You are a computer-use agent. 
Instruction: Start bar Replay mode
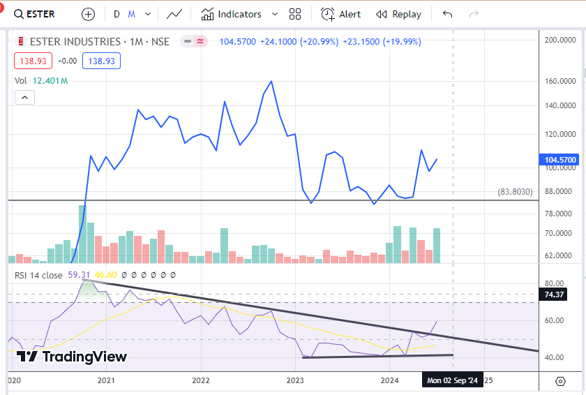[398, 14]
